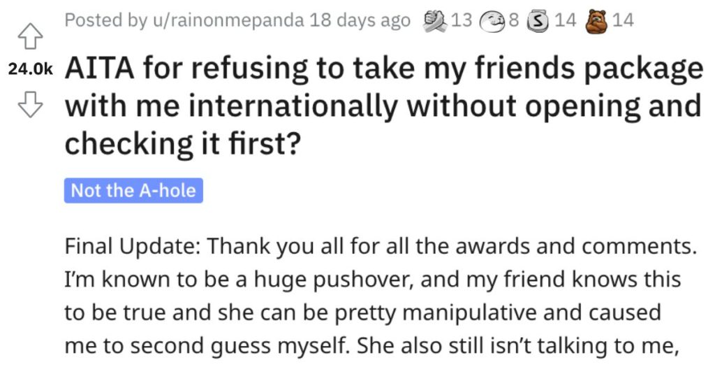Filter by the 'Not the A-hole' flair
This screenshot has width=715, height=374.
(133, 190)
